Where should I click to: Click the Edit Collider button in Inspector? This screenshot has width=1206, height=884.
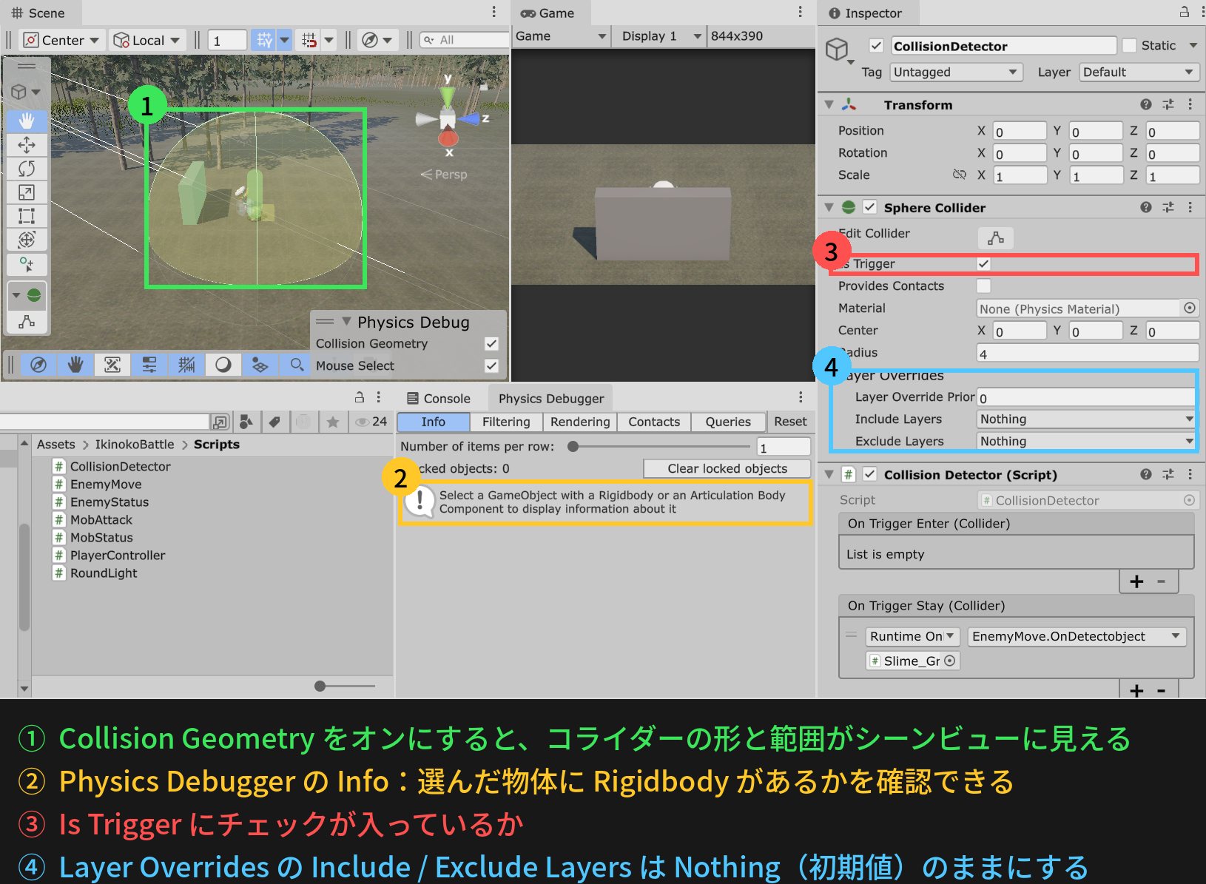click(996, 237)
